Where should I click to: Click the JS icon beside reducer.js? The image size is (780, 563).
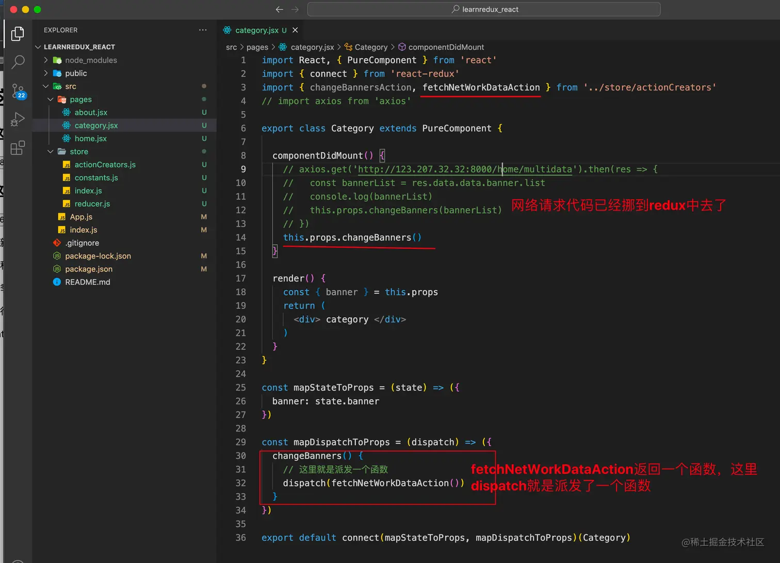[67, 204]
